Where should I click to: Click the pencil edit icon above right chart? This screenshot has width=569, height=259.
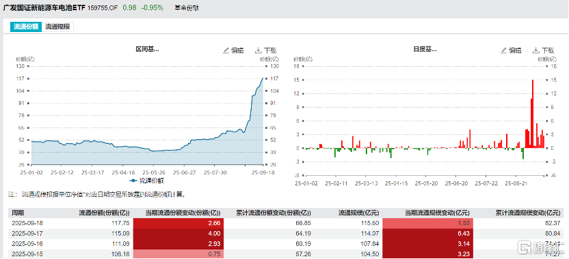[503, 50]
